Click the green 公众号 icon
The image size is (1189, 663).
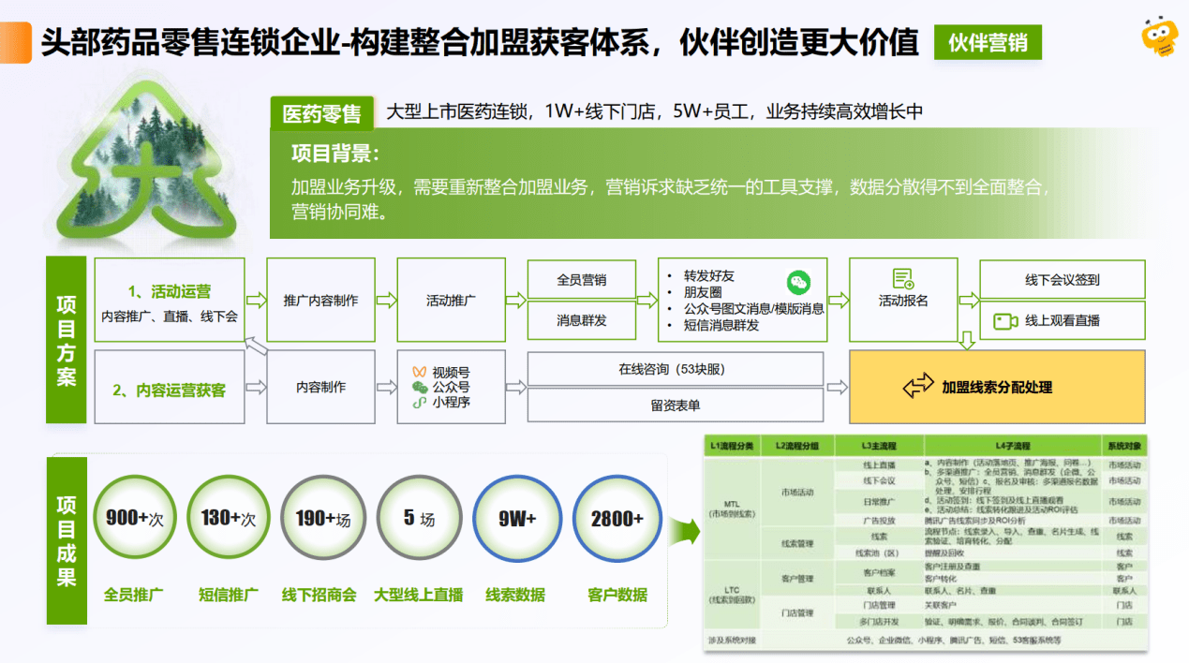tap(419, 388)
